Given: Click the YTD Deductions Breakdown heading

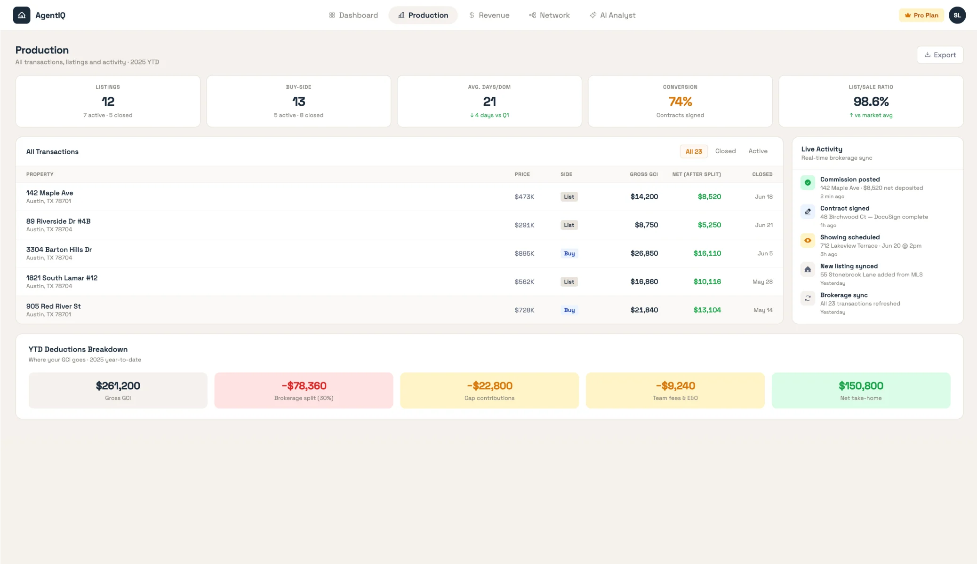Looking at the screenshot, I should (x=78, y=349).
